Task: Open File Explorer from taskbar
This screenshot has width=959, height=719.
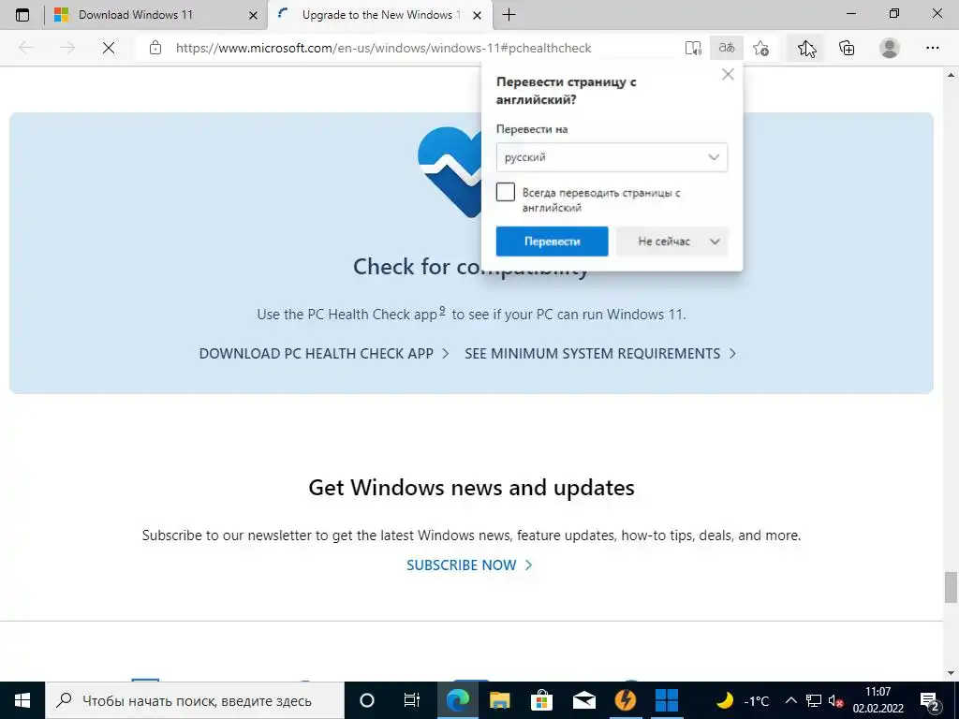Action: pyautogui.click(x=500, y=700)
